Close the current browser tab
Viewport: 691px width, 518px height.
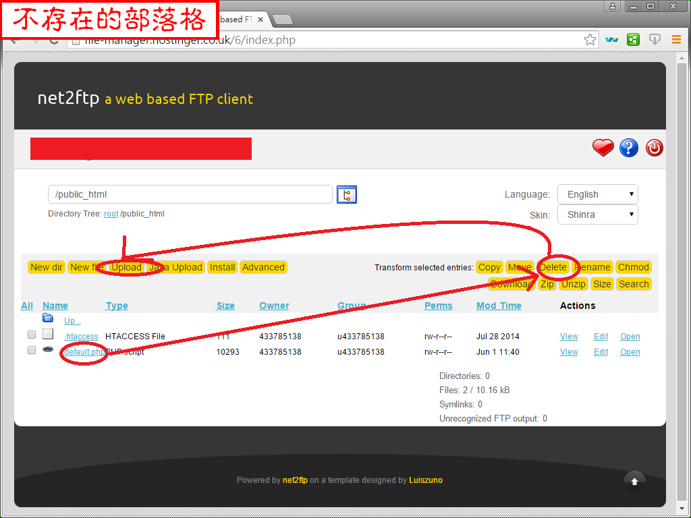click(x=260, y=20)
